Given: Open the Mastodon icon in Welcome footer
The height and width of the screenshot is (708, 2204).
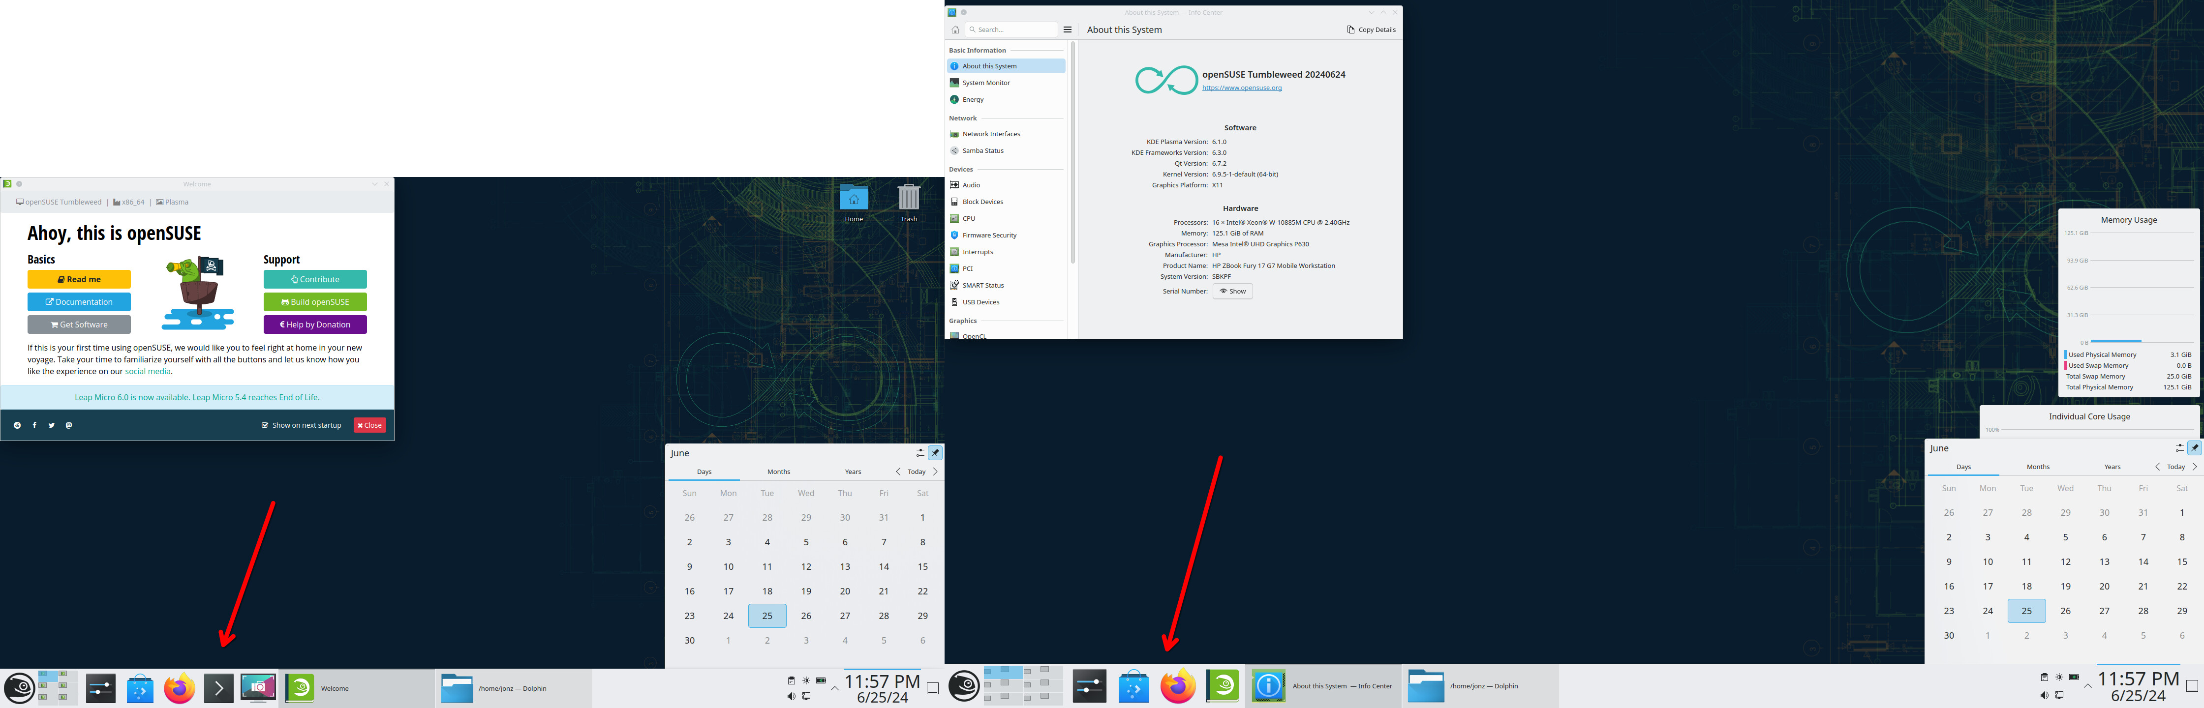Looking at the screenshot, I should [68, 425].
